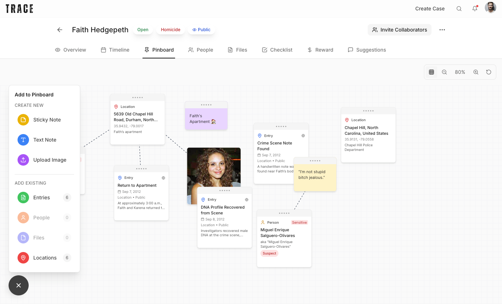Add existing Locations
This screenshot has height=304, width=502.
pos(44,258)
